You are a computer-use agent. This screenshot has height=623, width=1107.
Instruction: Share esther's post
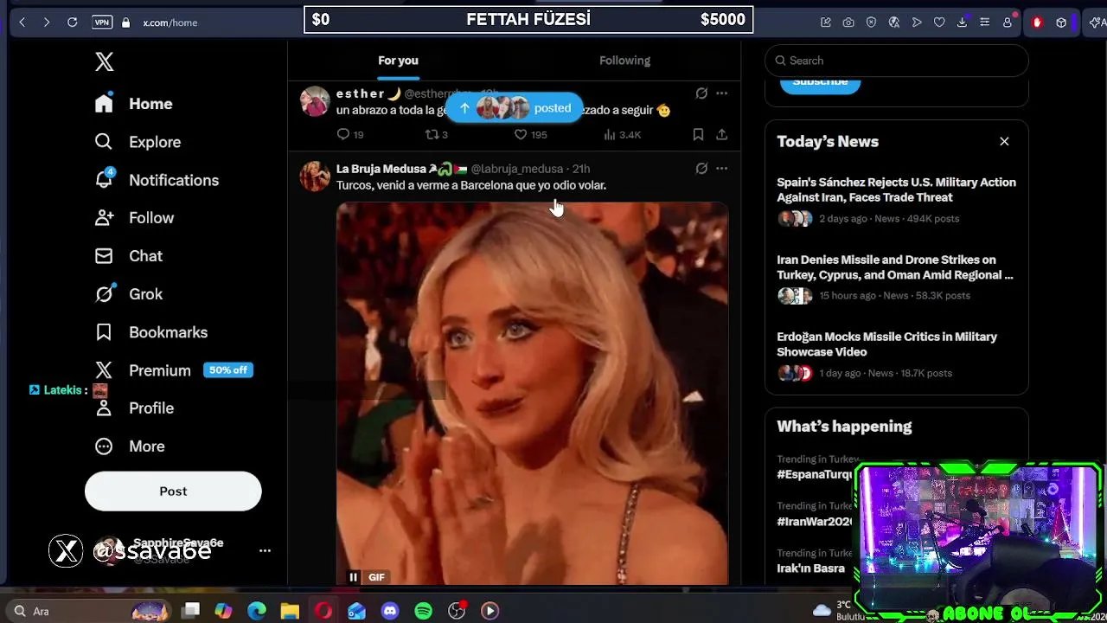[x=721, y=134]
